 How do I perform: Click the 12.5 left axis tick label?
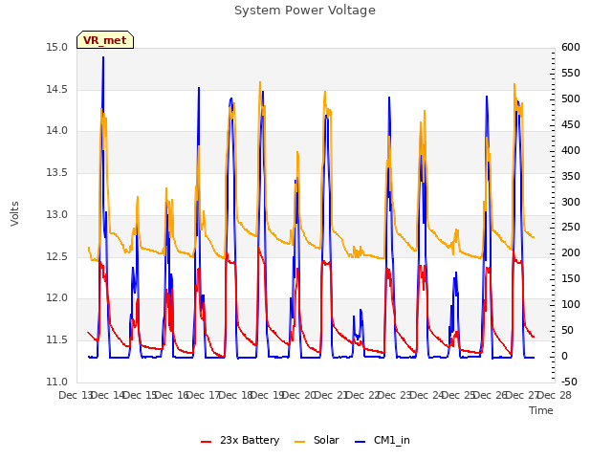click(x=56, y=256)
